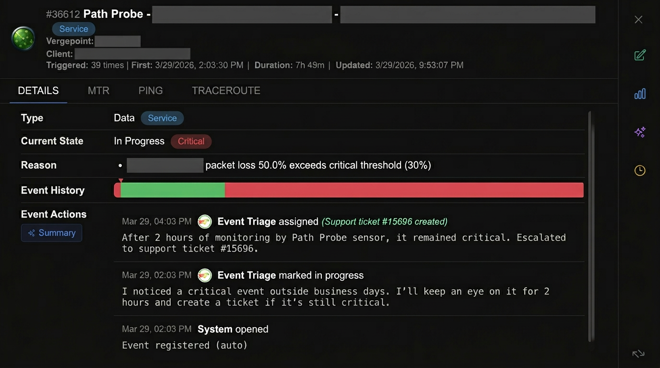Click the Event Triage avatar on the assigned entry
Image resolution: width=660 pixels, height=368 pixels.
[x=205, y=221]
